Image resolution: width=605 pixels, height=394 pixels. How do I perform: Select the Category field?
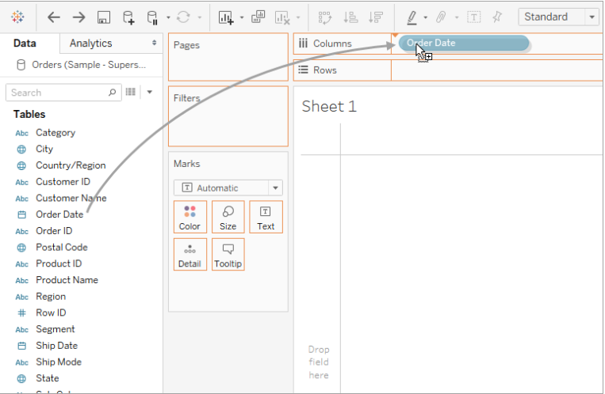tap(56, 132)
